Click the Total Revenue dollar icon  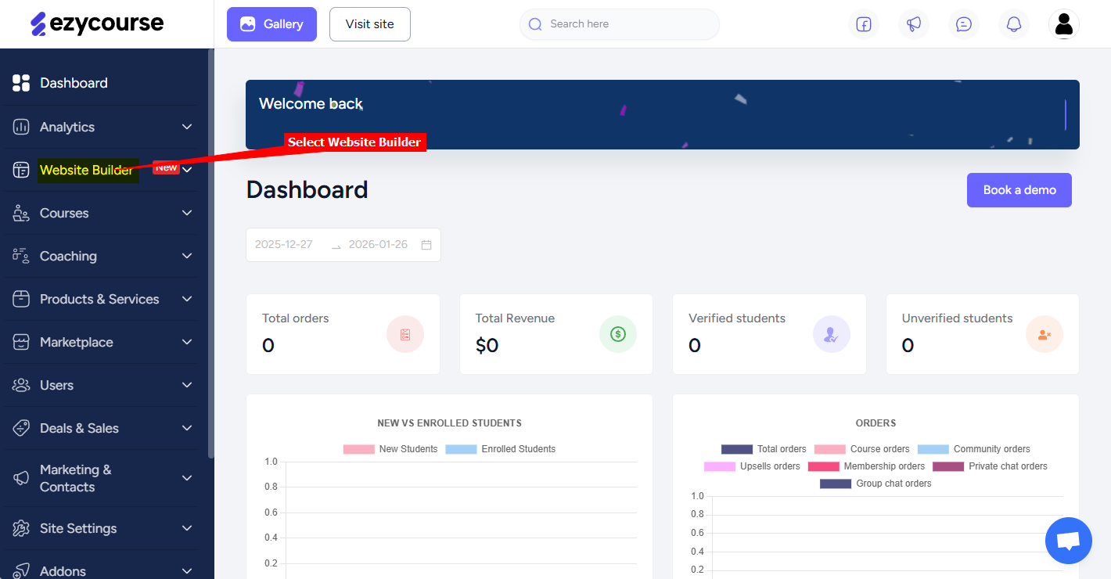pyautogui.click(x=617, y=334)
